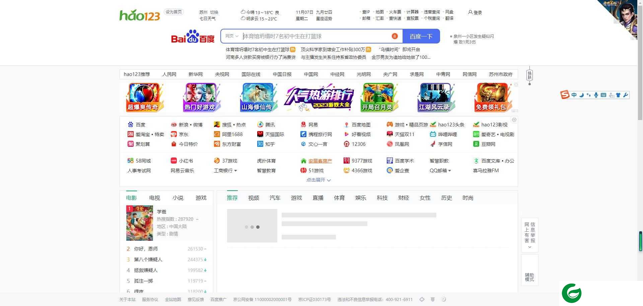Click the 百度 paw icon link

pyautogui.click(x=130, y=124)
